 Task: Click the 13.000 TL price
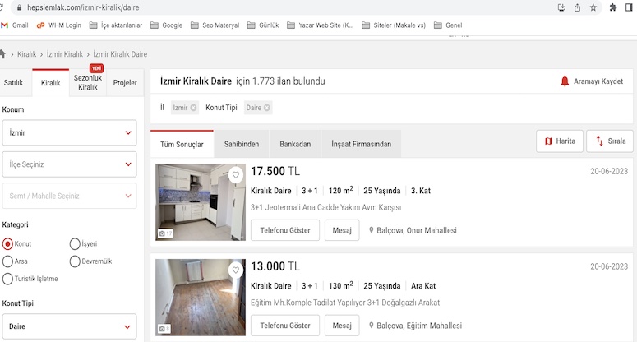275,266
